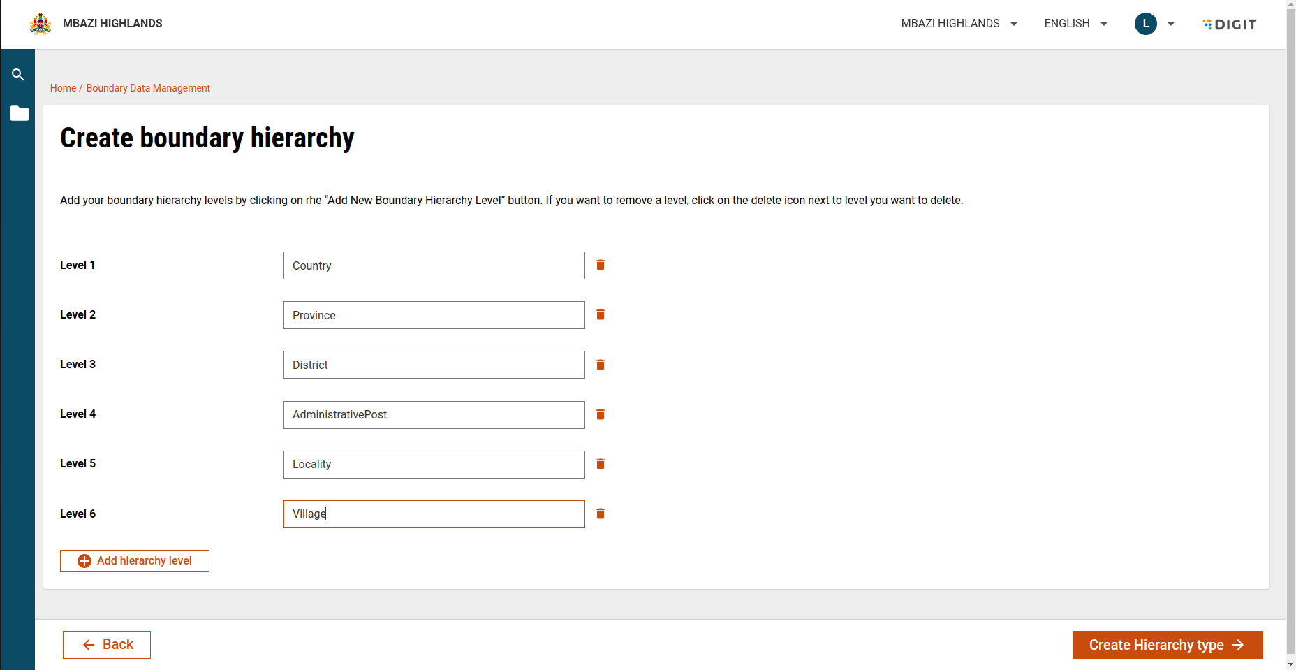Viewport: 1296px width, 670px height.
Task: Open search from the sidebar
Action: point(18,75)
